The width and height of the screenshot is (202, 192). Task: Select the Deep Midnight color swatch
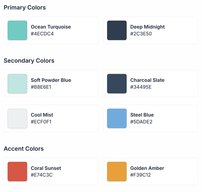coord(117,30)
